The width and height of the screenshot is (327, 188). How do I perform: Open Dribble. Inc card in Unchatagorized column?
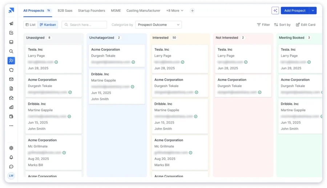click(117, 86)
